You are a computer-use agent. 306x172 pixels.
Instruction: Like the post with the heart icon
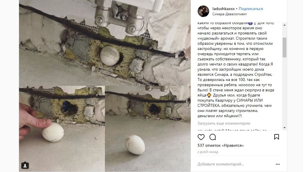click(x=201, y=137)
